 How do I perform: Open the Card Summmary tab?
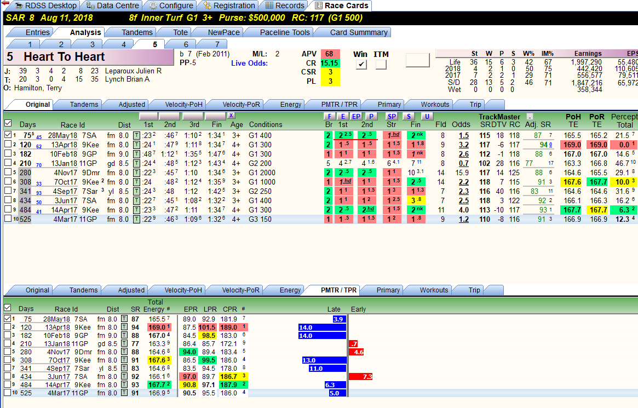[x=354, y=32]
